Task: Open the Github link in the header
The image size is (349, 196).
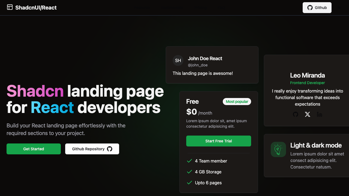Action: pos(317,8)
